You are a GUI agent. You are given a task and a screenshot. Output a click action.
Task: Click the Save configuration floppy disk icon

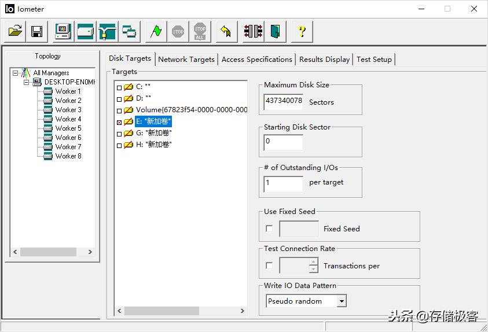[x=36, y=31]
